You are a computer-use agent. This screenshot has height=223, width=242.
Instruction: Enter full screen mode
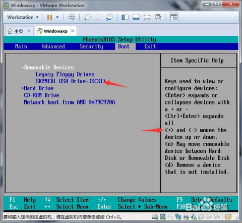tap(147, 17)
